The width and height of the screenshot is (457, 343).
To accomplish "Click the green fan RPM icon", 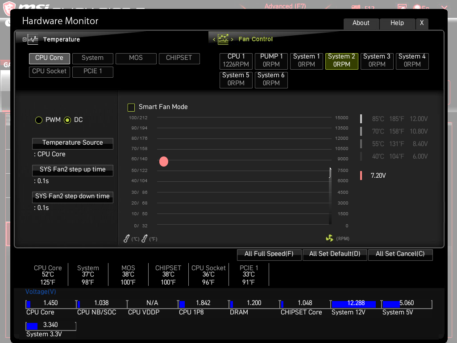I will coord(329,238).
